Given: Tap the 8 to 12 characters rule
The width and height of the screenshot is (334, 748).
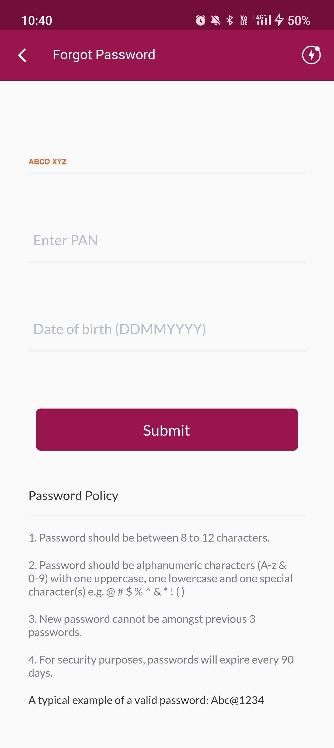Looking at the screenshot, I should click(x=149, y=538).
